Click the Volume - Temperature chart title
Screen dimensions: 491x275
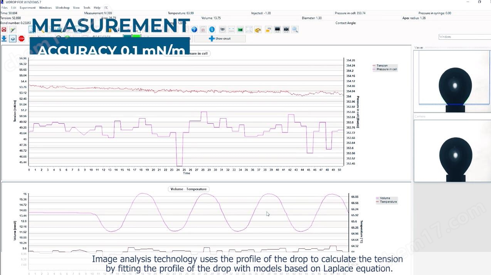(x=188, y=189)
